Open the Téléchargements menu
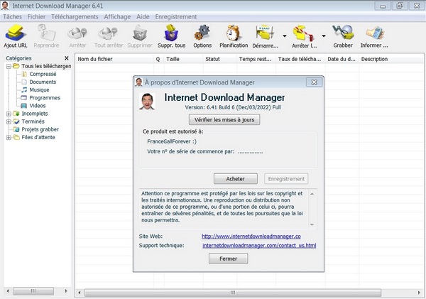 (x=75, y=17)
